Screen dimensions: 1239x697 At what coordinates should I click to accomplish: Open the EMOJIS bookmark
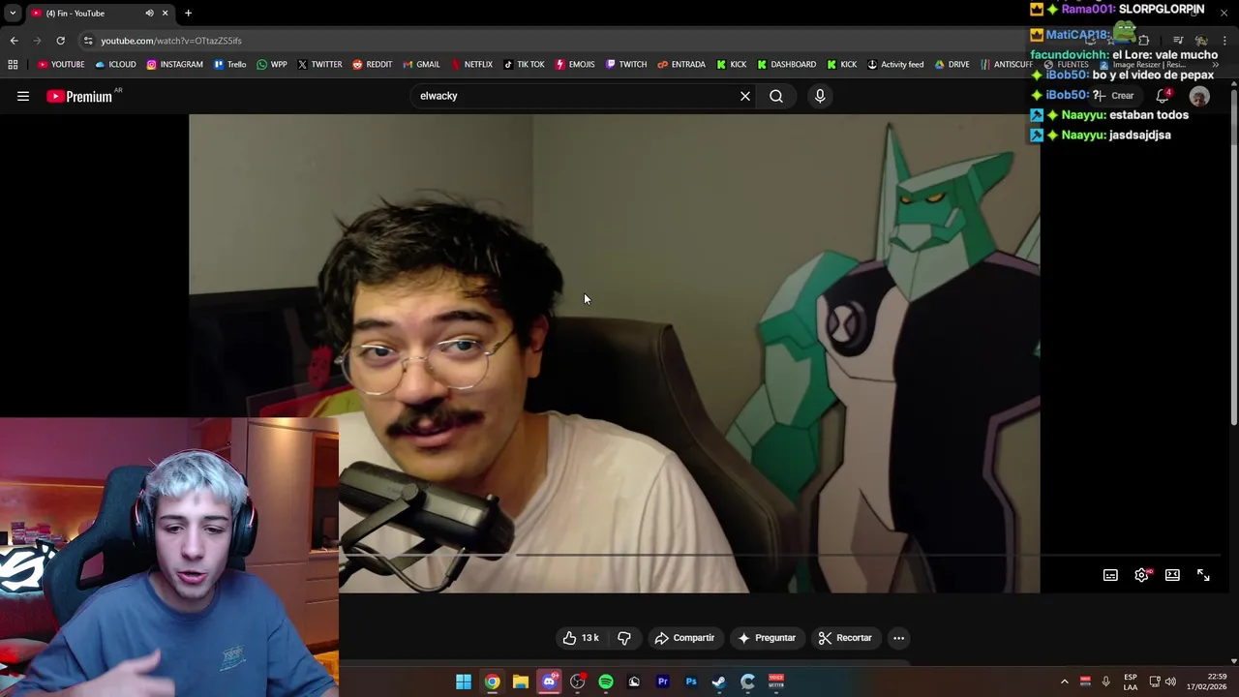coord(575,65)
